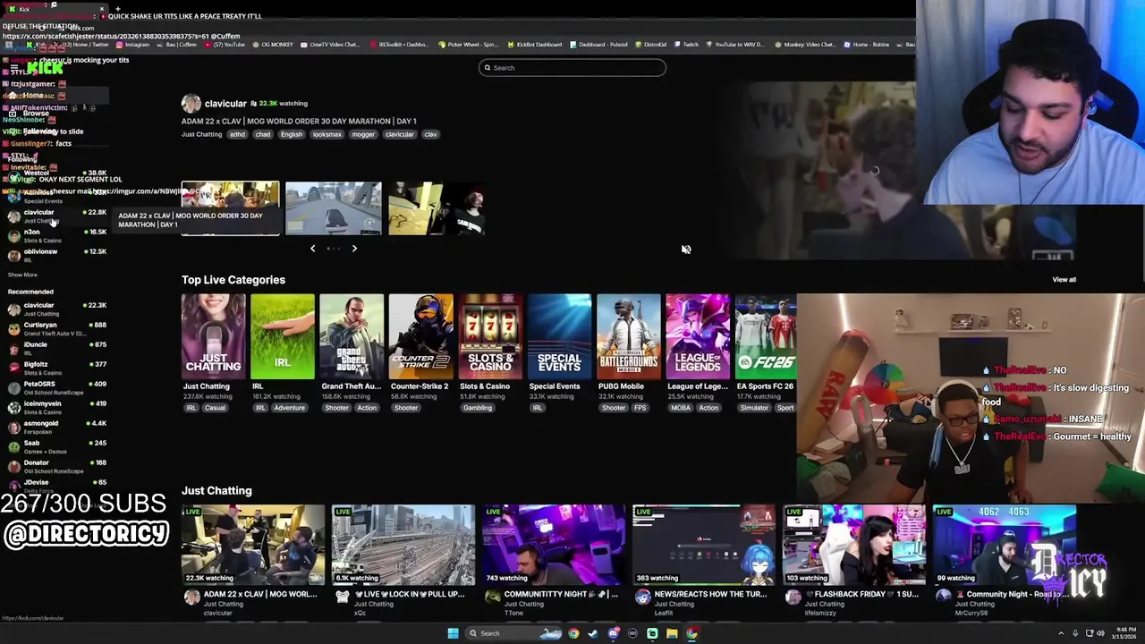Image resolution: width=1145 pixels, height=644 pixels.
Task: Open the DistroKid bookmark
Action: tap(650, 45)
